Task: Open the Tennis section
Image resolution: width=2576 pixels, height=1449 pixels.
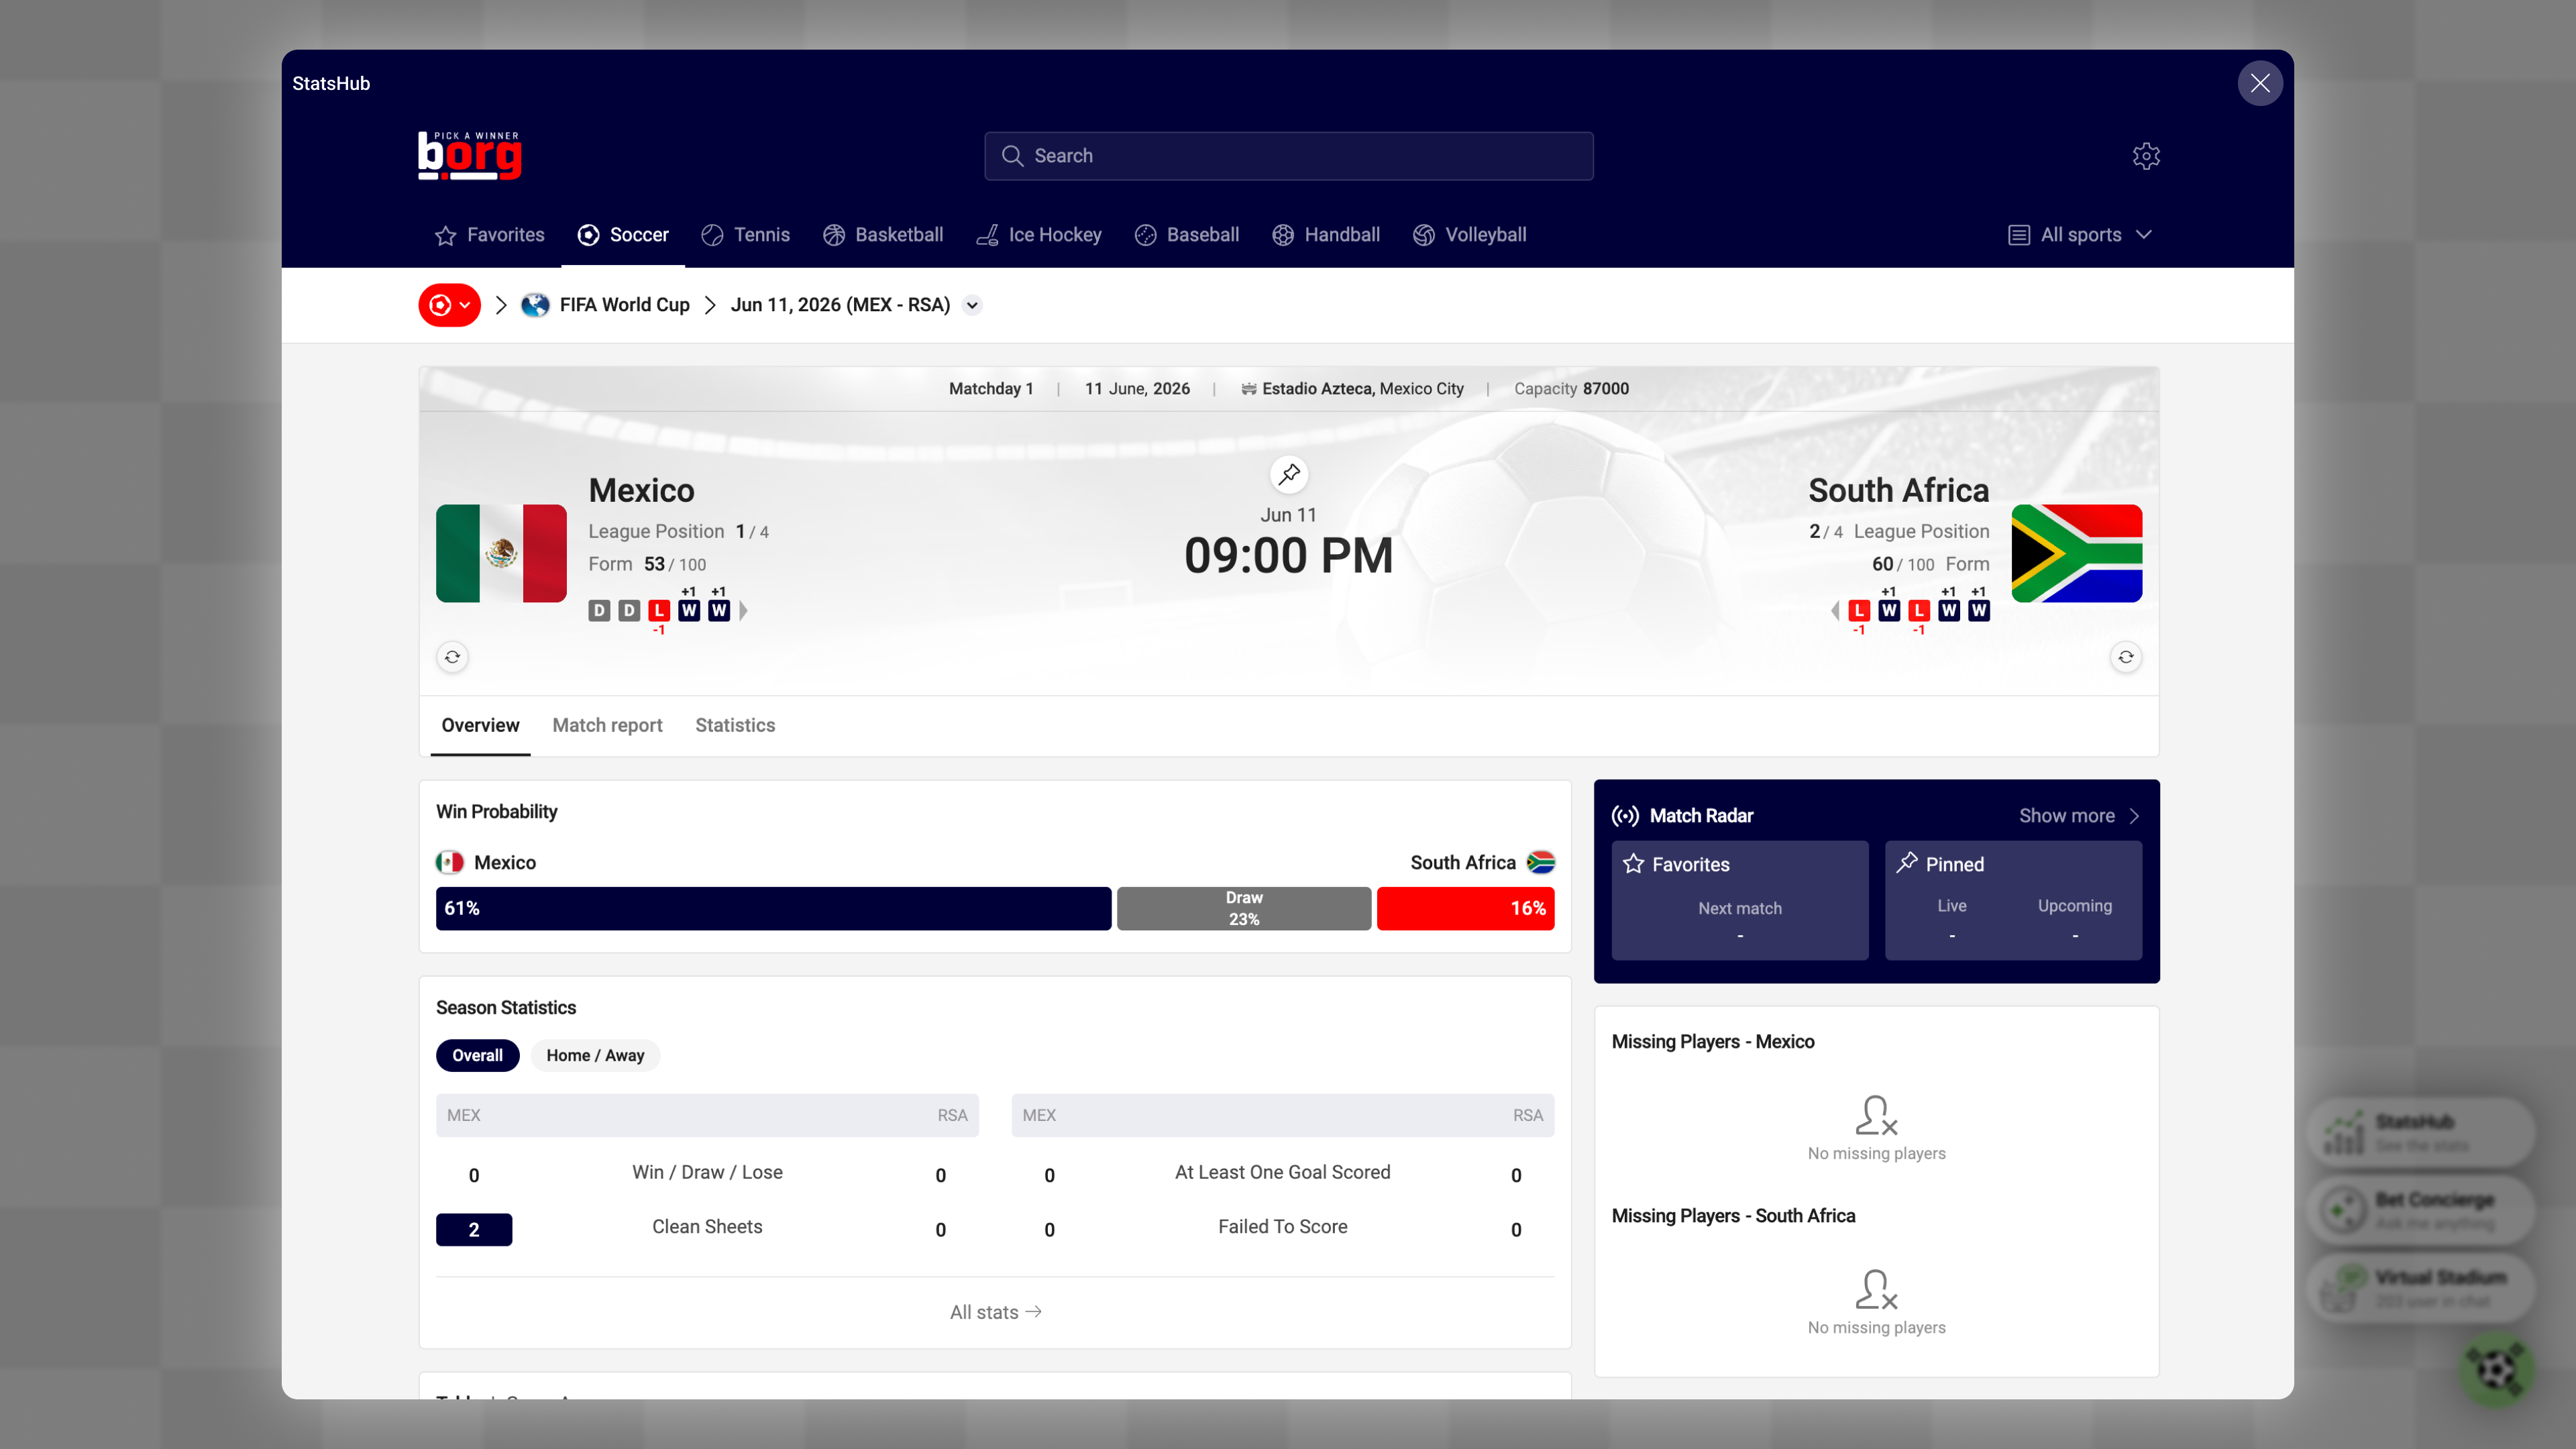Action: coord(746,235)
